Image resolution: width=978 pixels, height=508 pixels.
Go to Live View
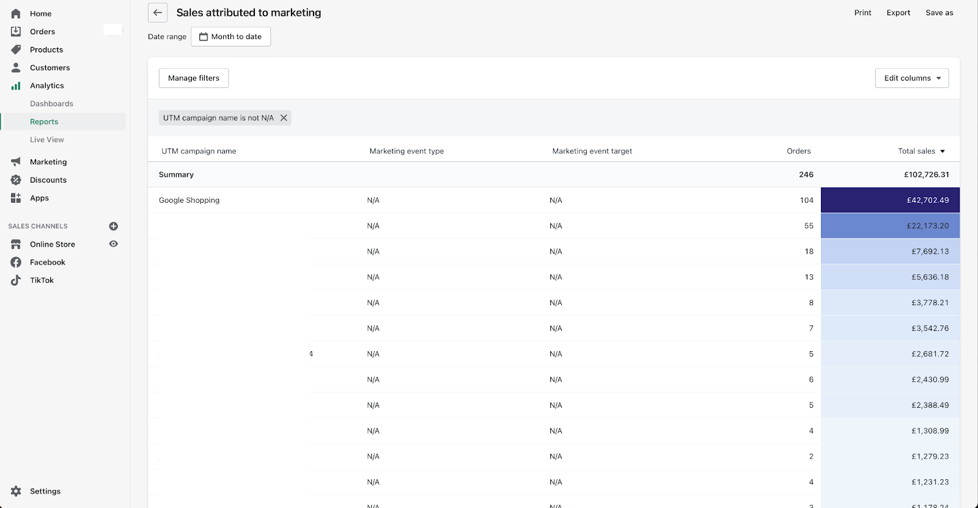click(47, 140)
